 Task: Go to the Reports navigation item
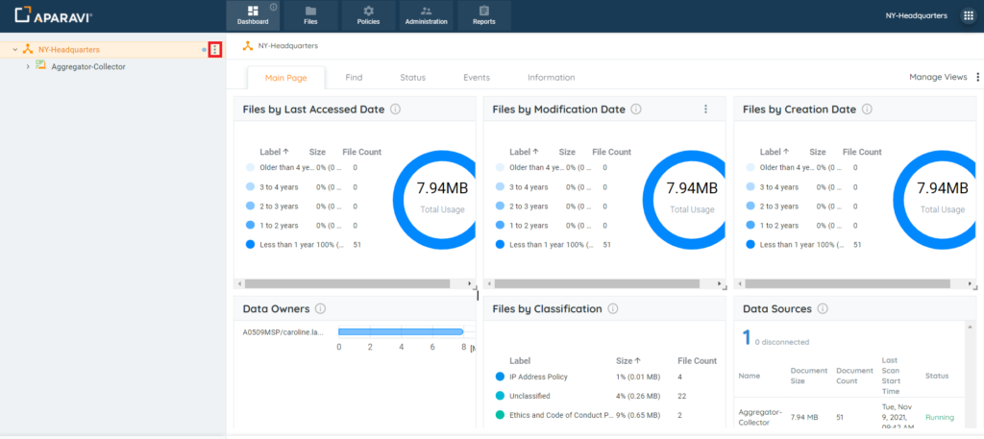pyautogui.click(x=484, y=15)
